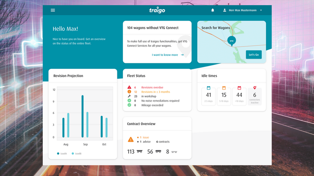Click the traigo logo
The height and width of the screenshot is (176, 314).
(x=157, y=10)
